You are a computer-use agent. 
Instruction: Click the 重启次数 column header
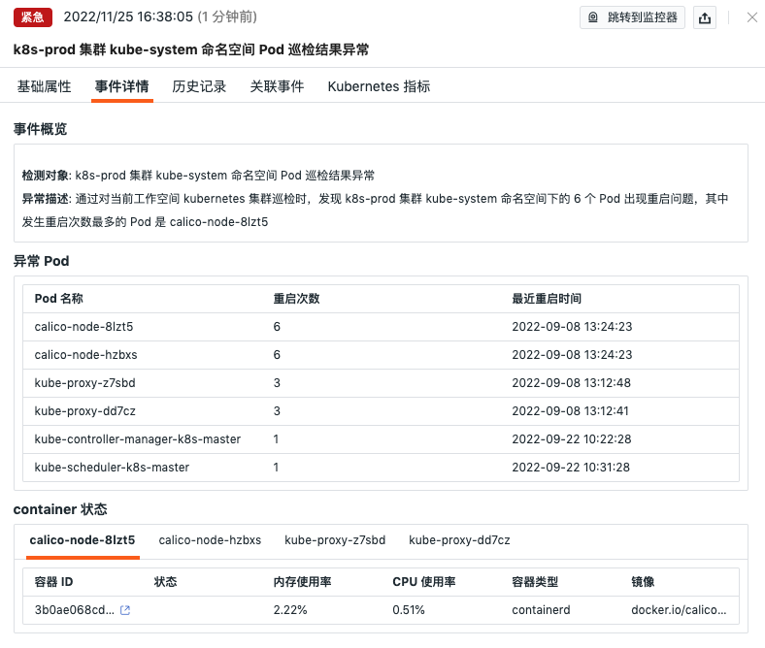coord(296,299)
